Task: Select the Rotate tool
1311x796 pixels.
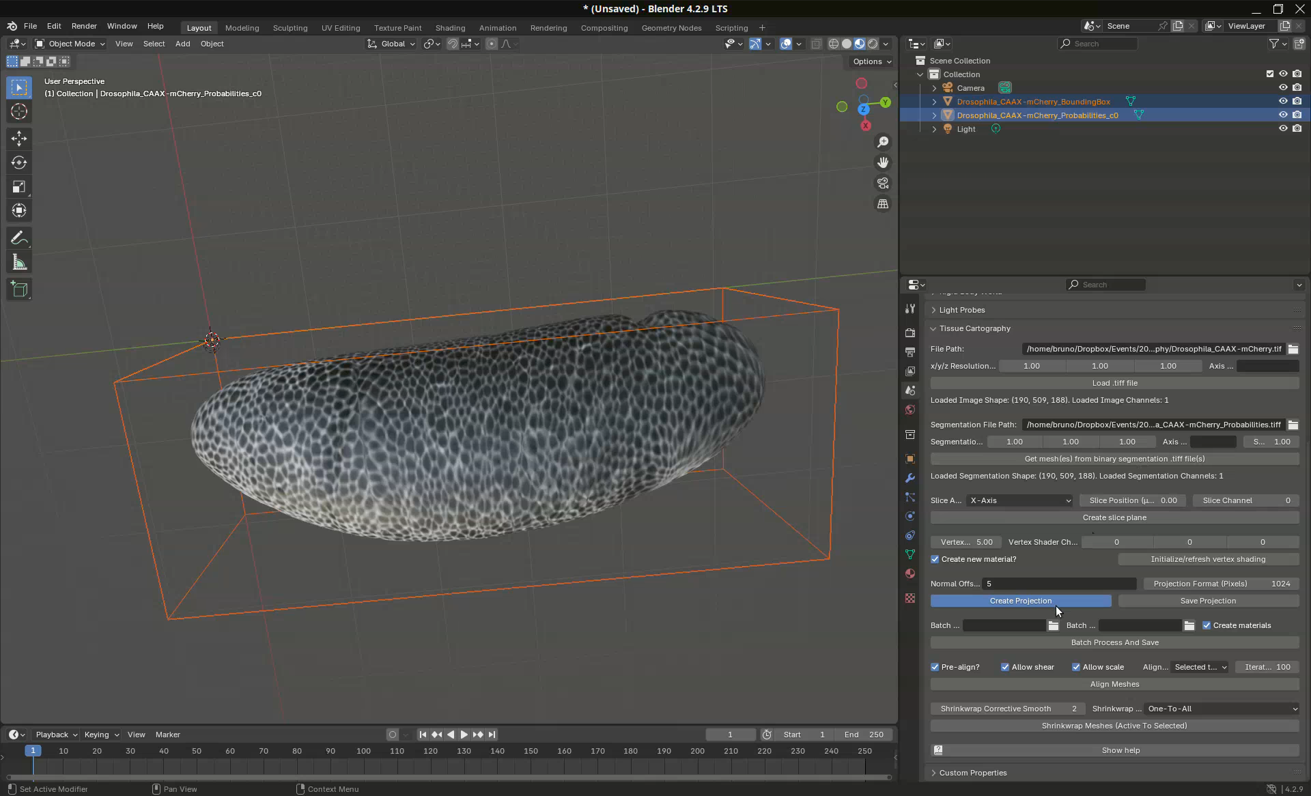Action: pos(19,162)
